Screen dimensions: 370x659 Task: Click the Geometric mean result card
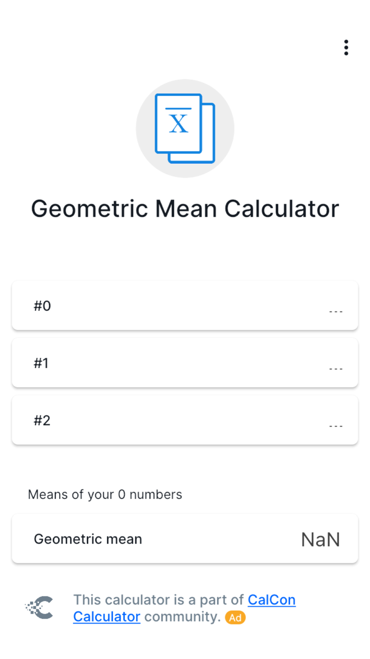185,538
